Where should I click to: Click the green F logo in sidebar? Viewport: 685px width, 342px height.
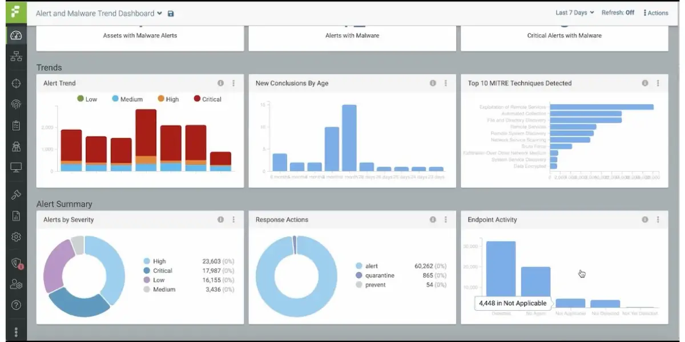click(x=16, y=13)
